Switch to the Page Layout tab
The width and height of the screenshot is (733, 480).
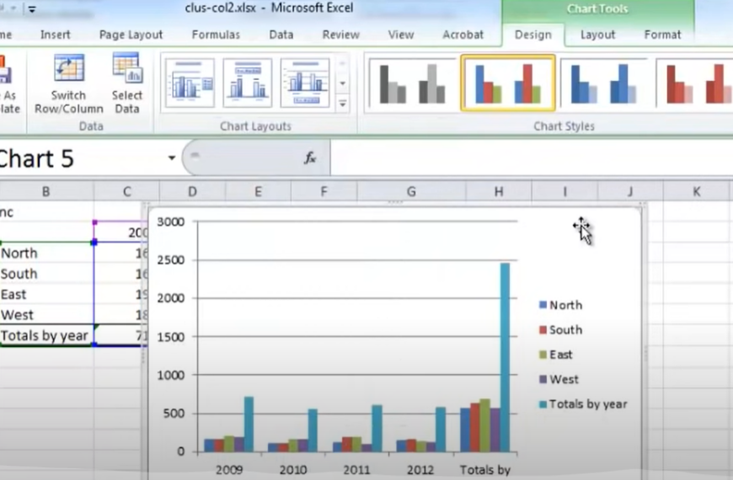[x=131, y=35]
